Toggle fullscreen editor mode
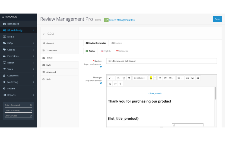Viewport: 225px width, 141px height. pyautogui.click(x=110, y=84)
